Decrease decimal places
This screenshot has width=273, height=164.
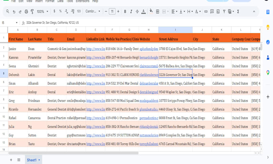pos(67,11)
